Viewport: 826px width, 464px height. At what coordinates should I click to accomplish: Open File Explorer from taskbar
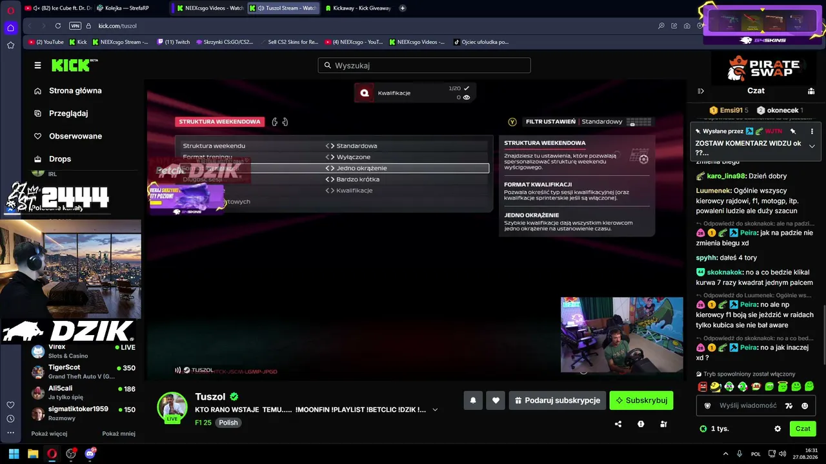pos(33,454)
